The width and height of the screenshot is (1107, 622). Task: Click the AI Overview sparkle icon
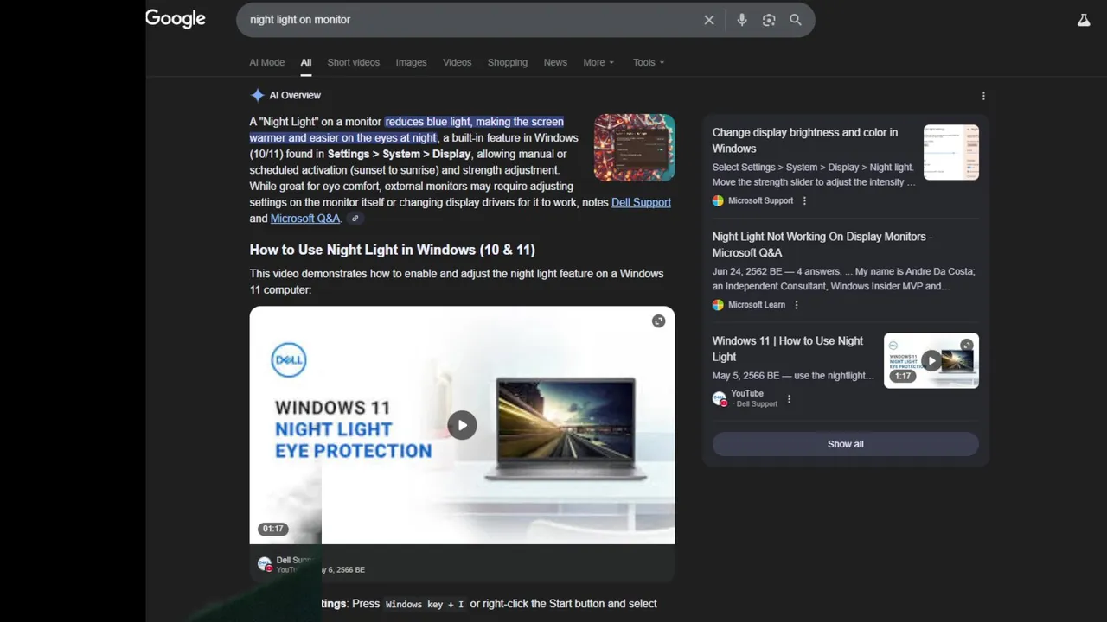coord(257,95)
